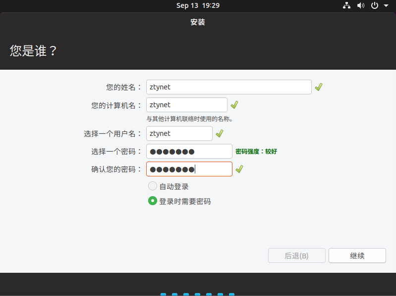
Task: Click the green checkmark beside the name field
Action: (x=319, y=87)
